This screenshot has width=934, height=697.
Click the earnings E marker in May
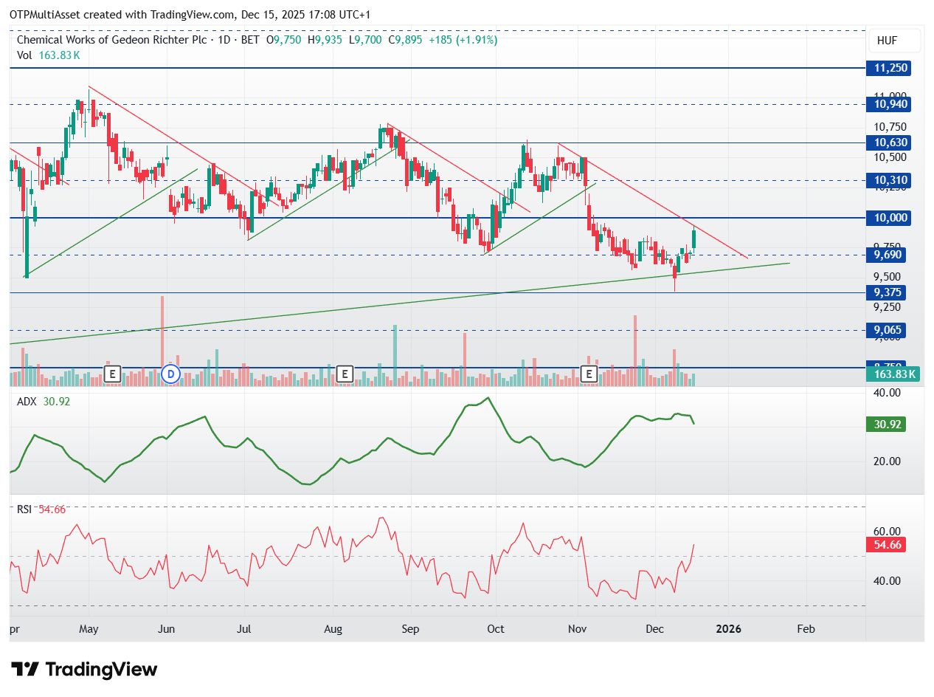[112, 373]
